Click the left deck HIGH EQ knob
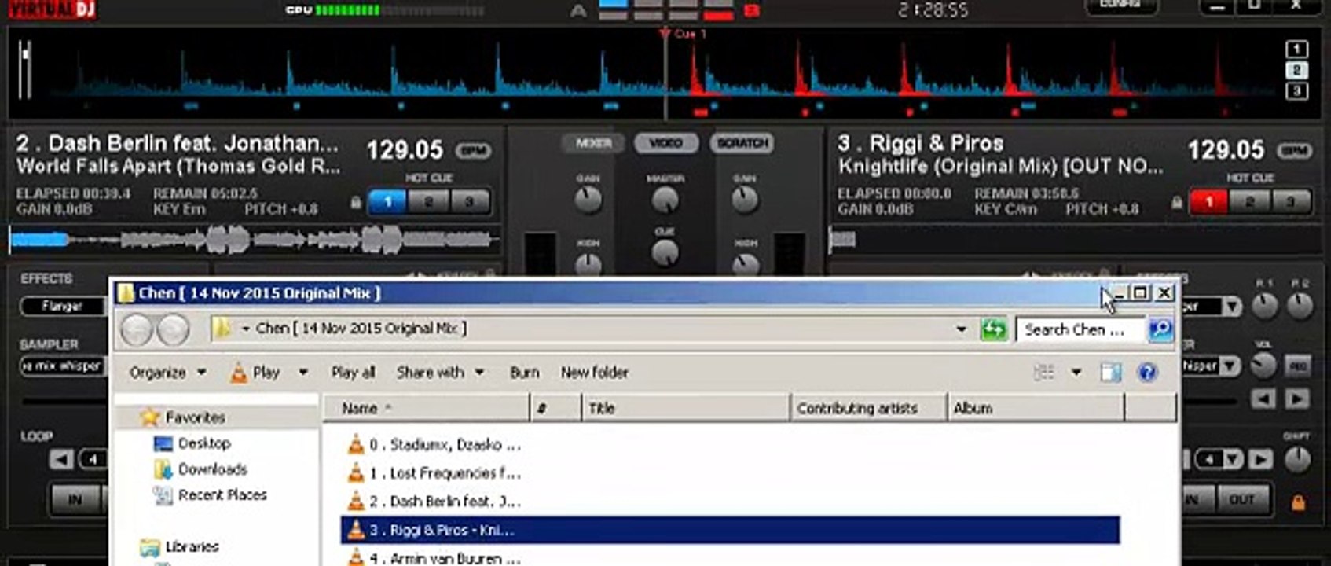Screen dimensions: 1331x566 tap(588, 265)
